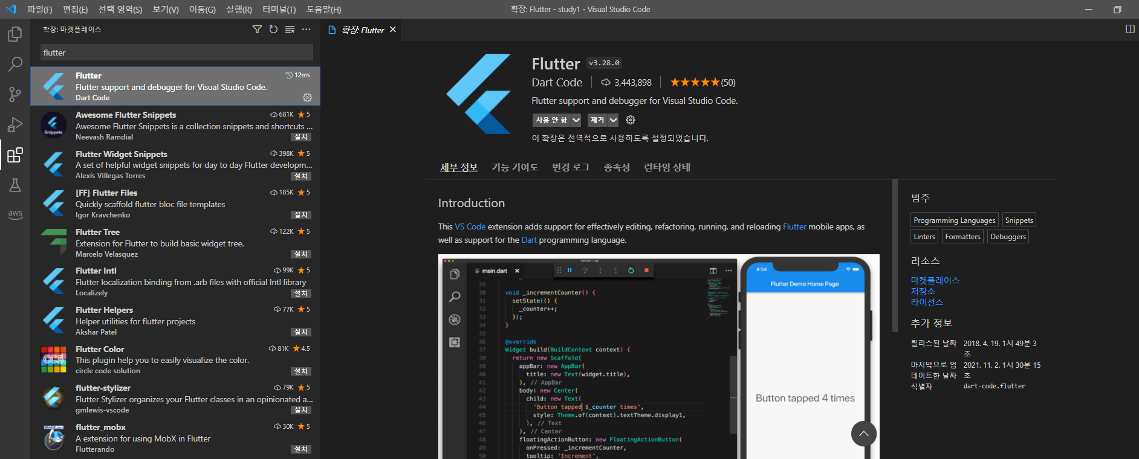Open the 편집(E) menu
1139x459 pixels.
coord(75,10)
